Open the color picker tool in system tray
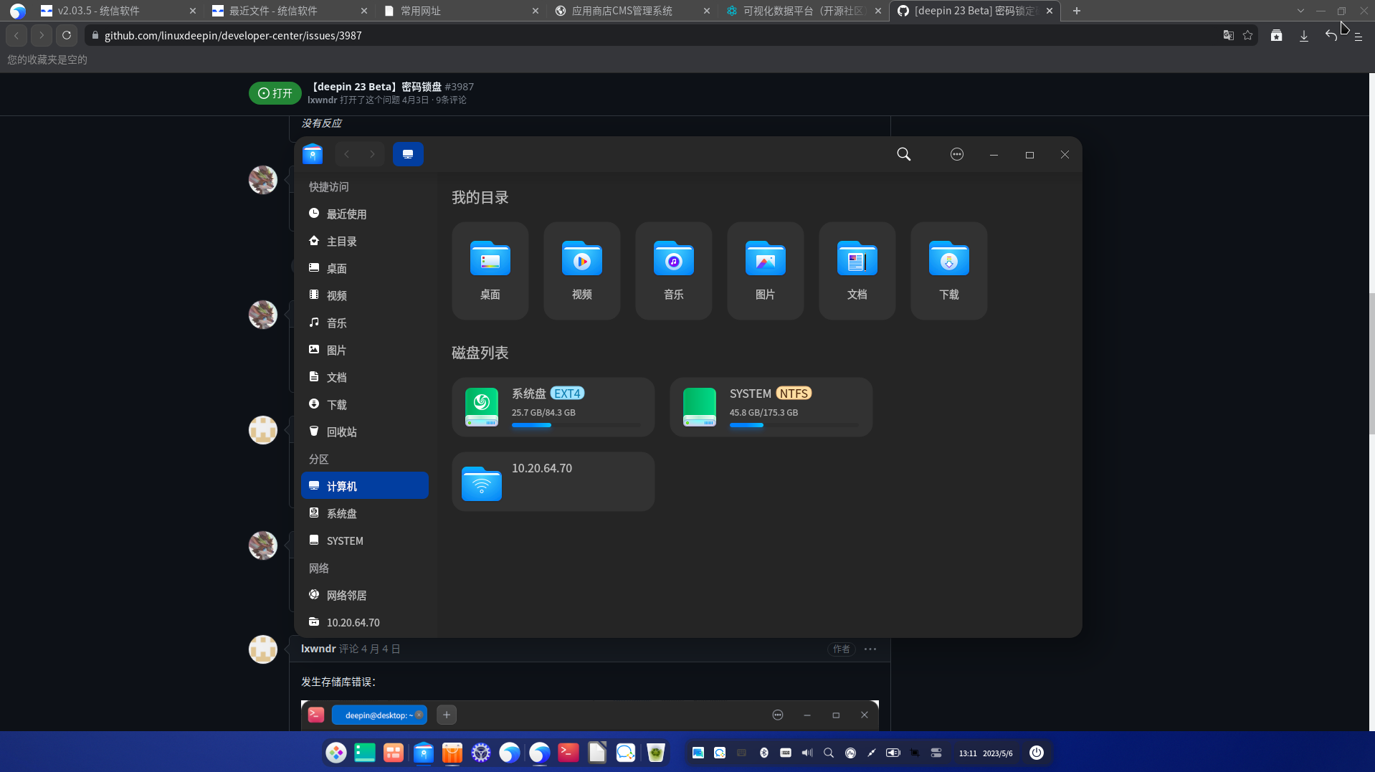This screenshot has height=772, width=1375. point(872,753)
